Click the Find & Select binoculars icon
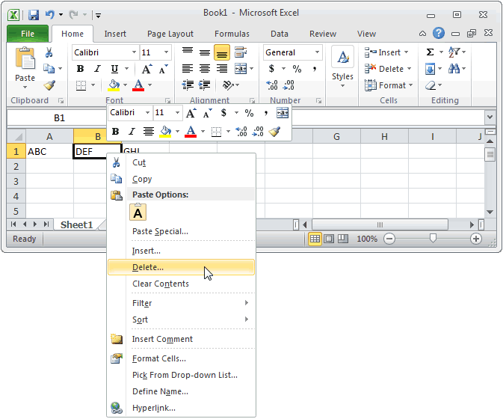503x419 pixels. (x=454, y=68)
